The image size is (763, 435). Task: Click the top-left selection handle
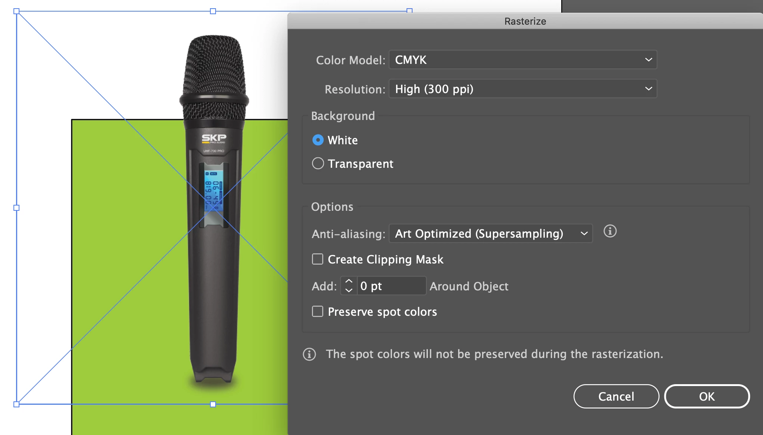pos(16,11)
